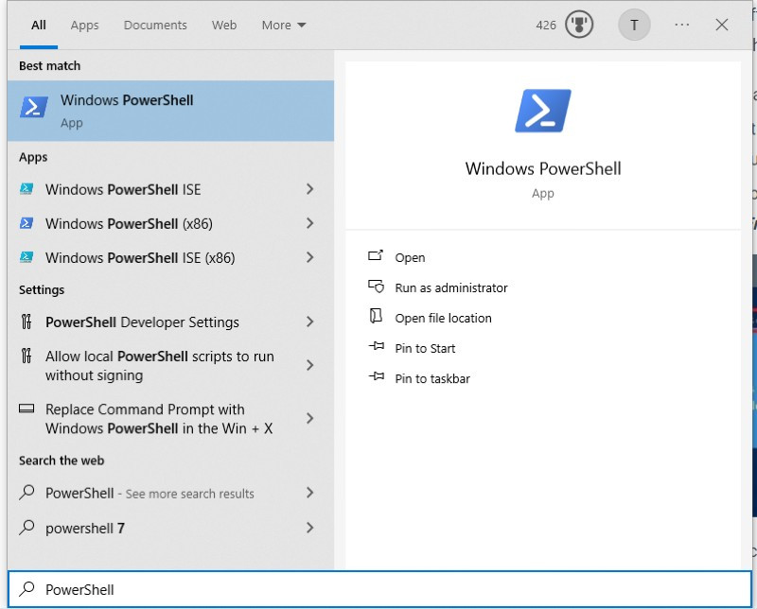Image resolution: width=757 pixels, height=609 pixels.
Task: Click the Run as administrator shield icon
Action: [x=376, y=287]
